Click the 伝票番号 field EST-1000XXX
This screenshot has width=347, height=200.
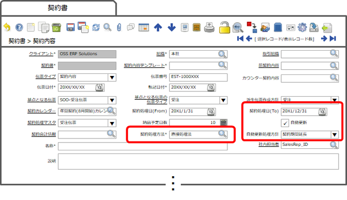tap(198, 78)
